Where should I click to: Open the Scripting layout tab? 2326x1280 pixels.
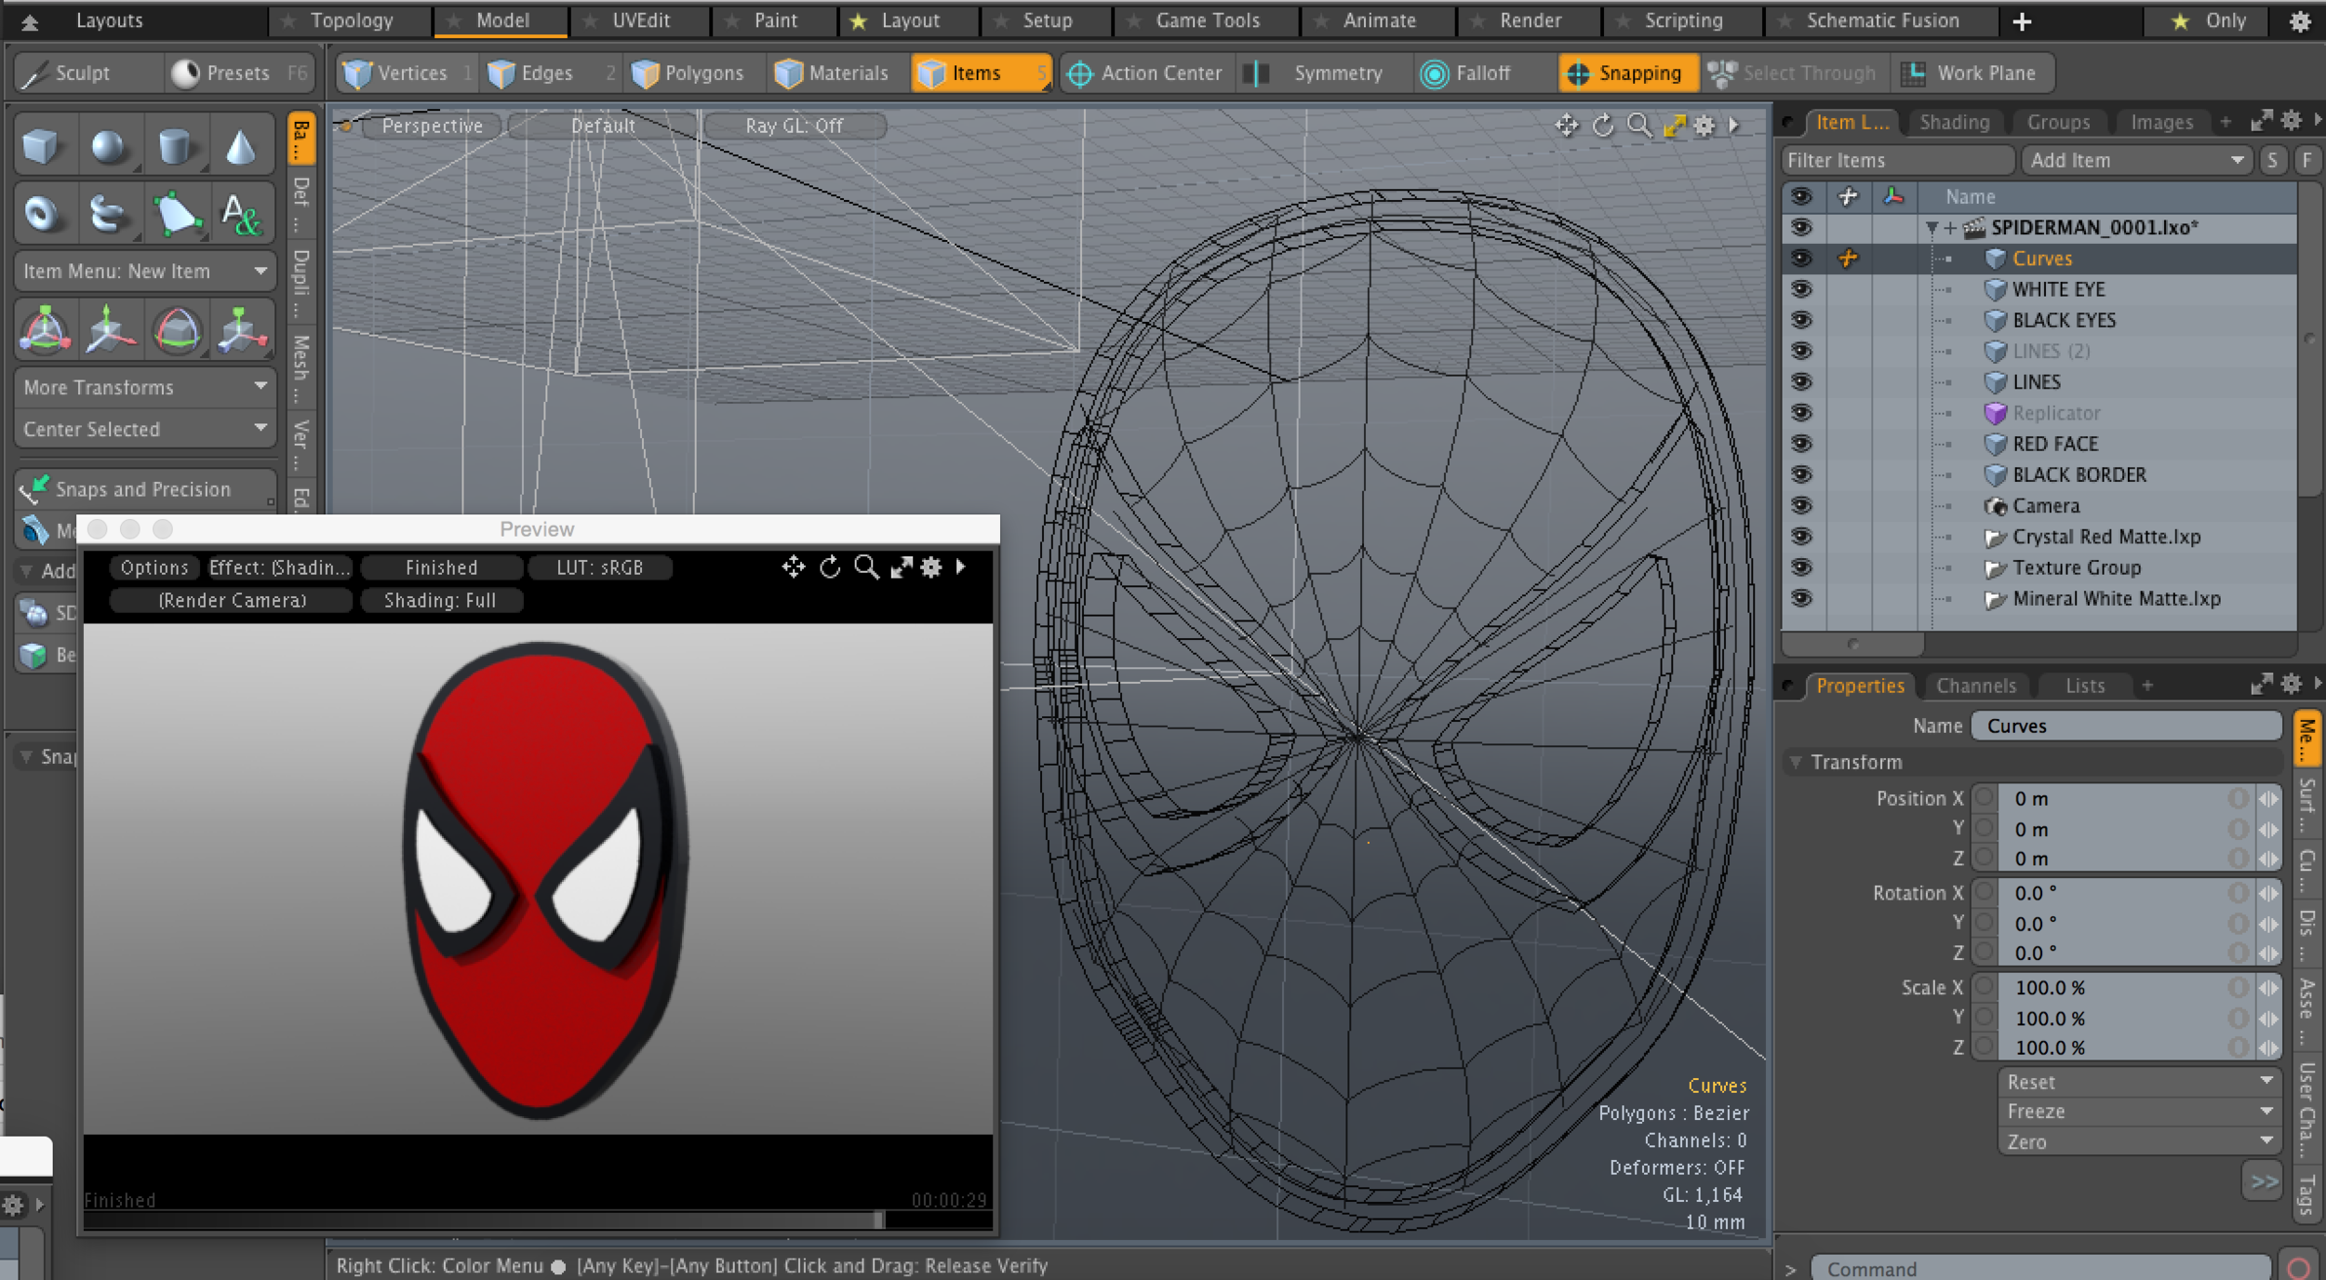(x=1686, y=20)
